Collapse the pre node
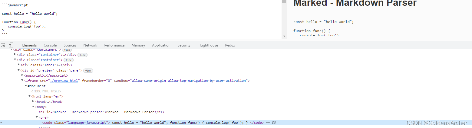 [37, 117]
